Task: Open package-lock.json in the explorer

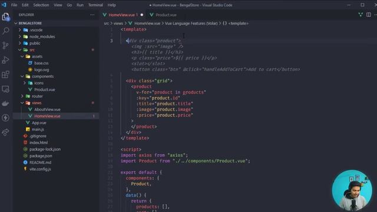Action: click(x=45, y=149)
